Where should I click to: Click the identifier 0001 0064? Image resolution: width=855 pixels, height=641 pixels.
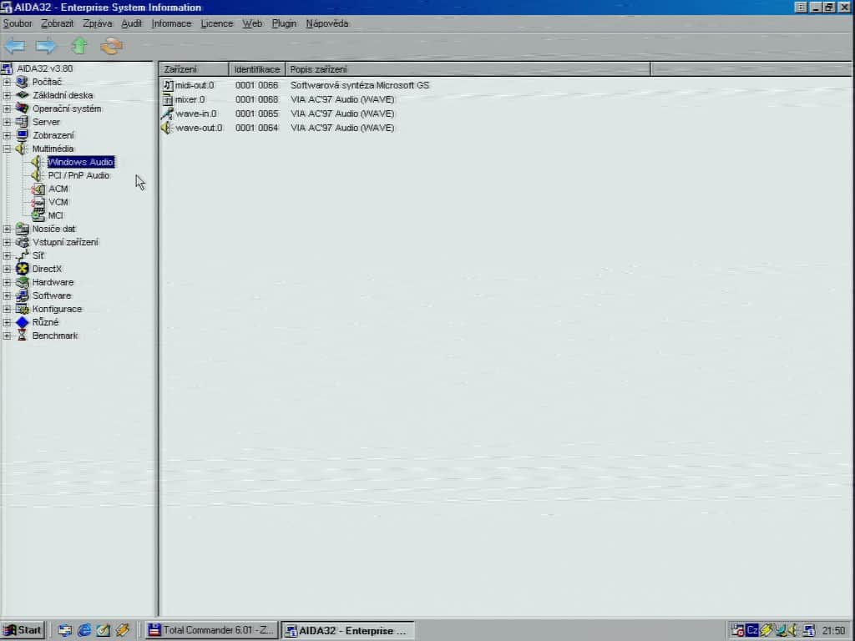coord(257,128)
